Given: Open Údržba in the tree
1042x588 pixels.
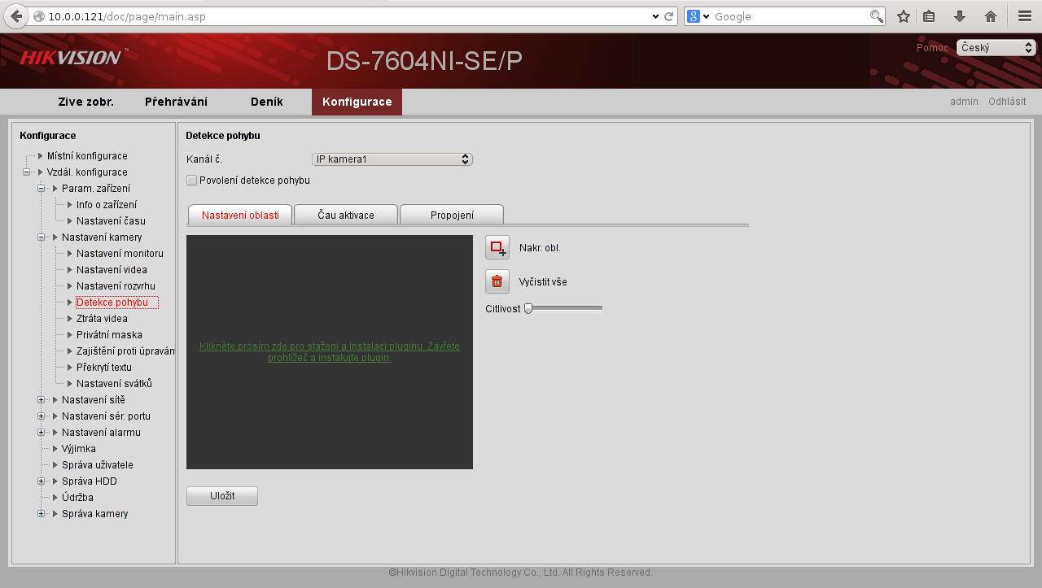Looking at the screenshot, I should coord(77,498).
